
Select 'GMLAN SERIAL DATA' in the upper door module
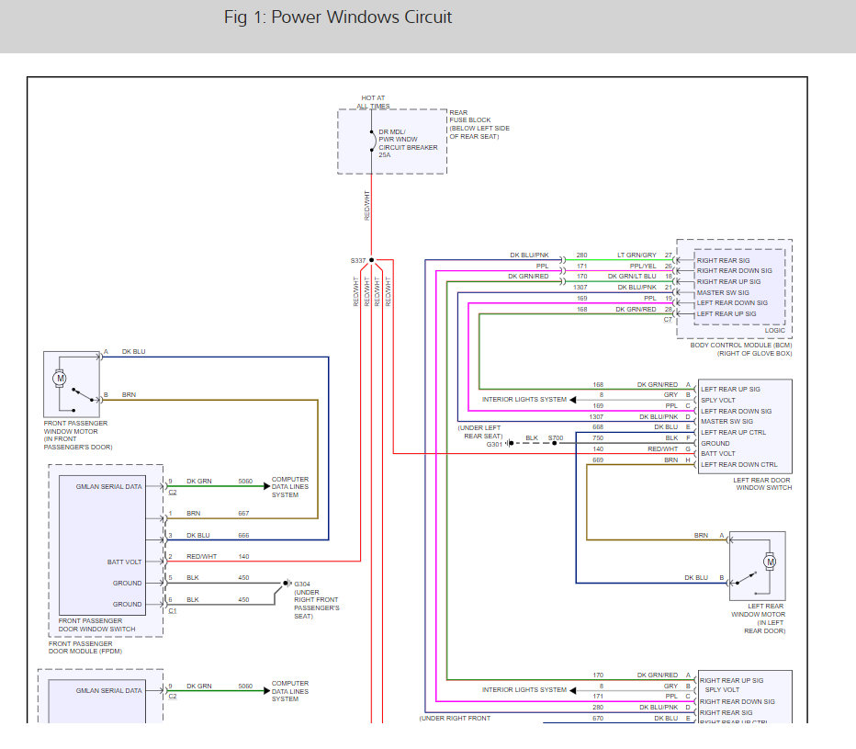click(108, 486)
